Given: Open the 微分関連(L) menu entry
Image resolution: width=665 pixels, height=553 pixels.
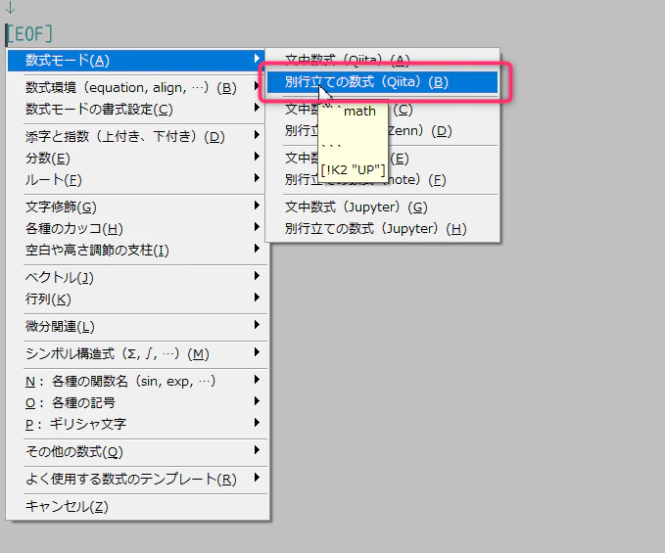Looking at the screenshot, I should [x=138, y=326].
